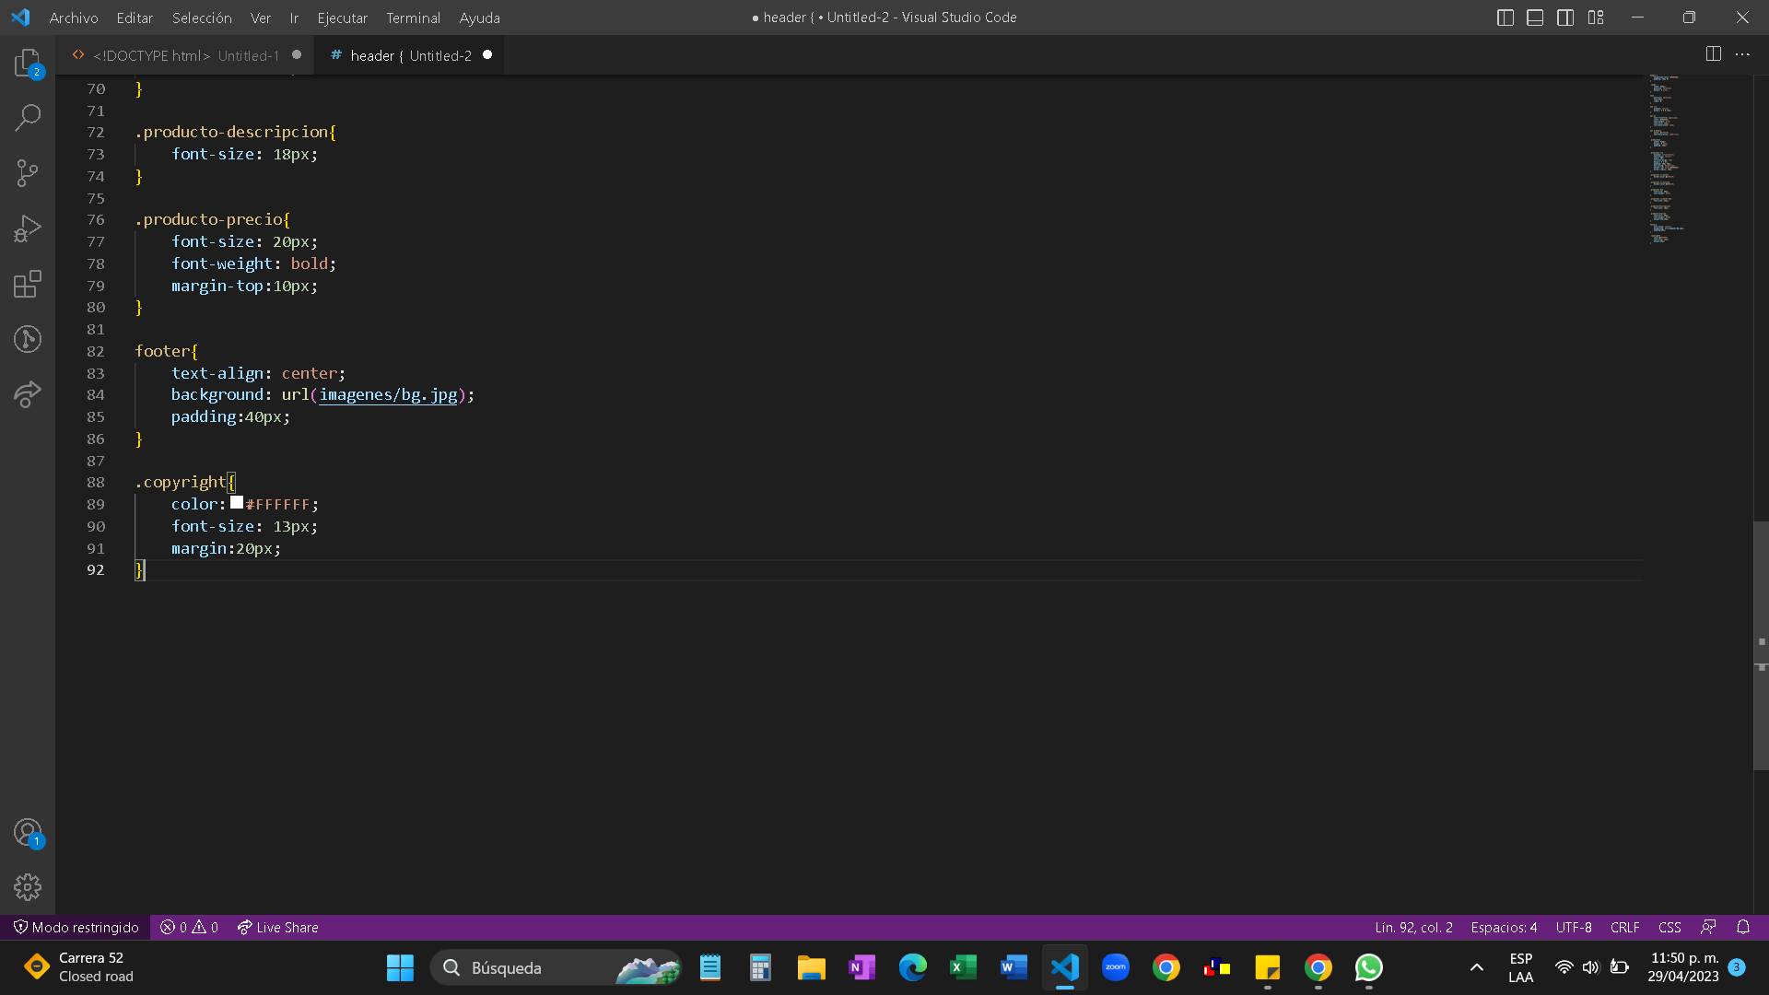Click the feedback icon in status bar
1769x995 pixels.
(1708, 927)
